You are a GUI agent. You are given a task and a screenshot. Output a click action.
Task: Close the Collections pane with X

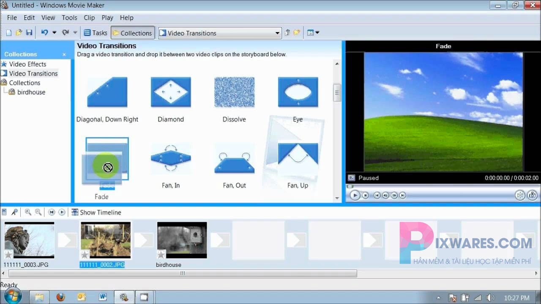click(x=64, y=54)
